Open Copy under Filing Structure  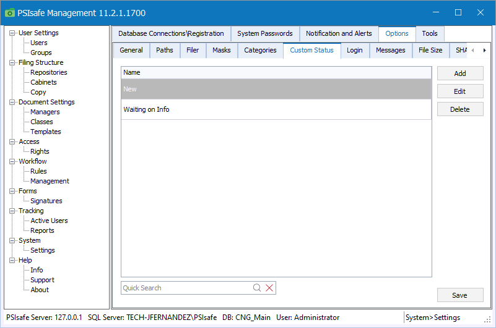pyautogui.click(x=38, y=92)
